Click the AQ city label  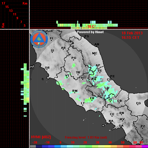(94, 79)
